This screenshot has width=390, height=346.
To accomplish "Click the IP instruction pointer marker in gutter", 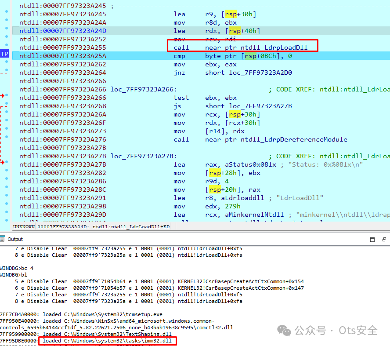I will coord(4,54).
